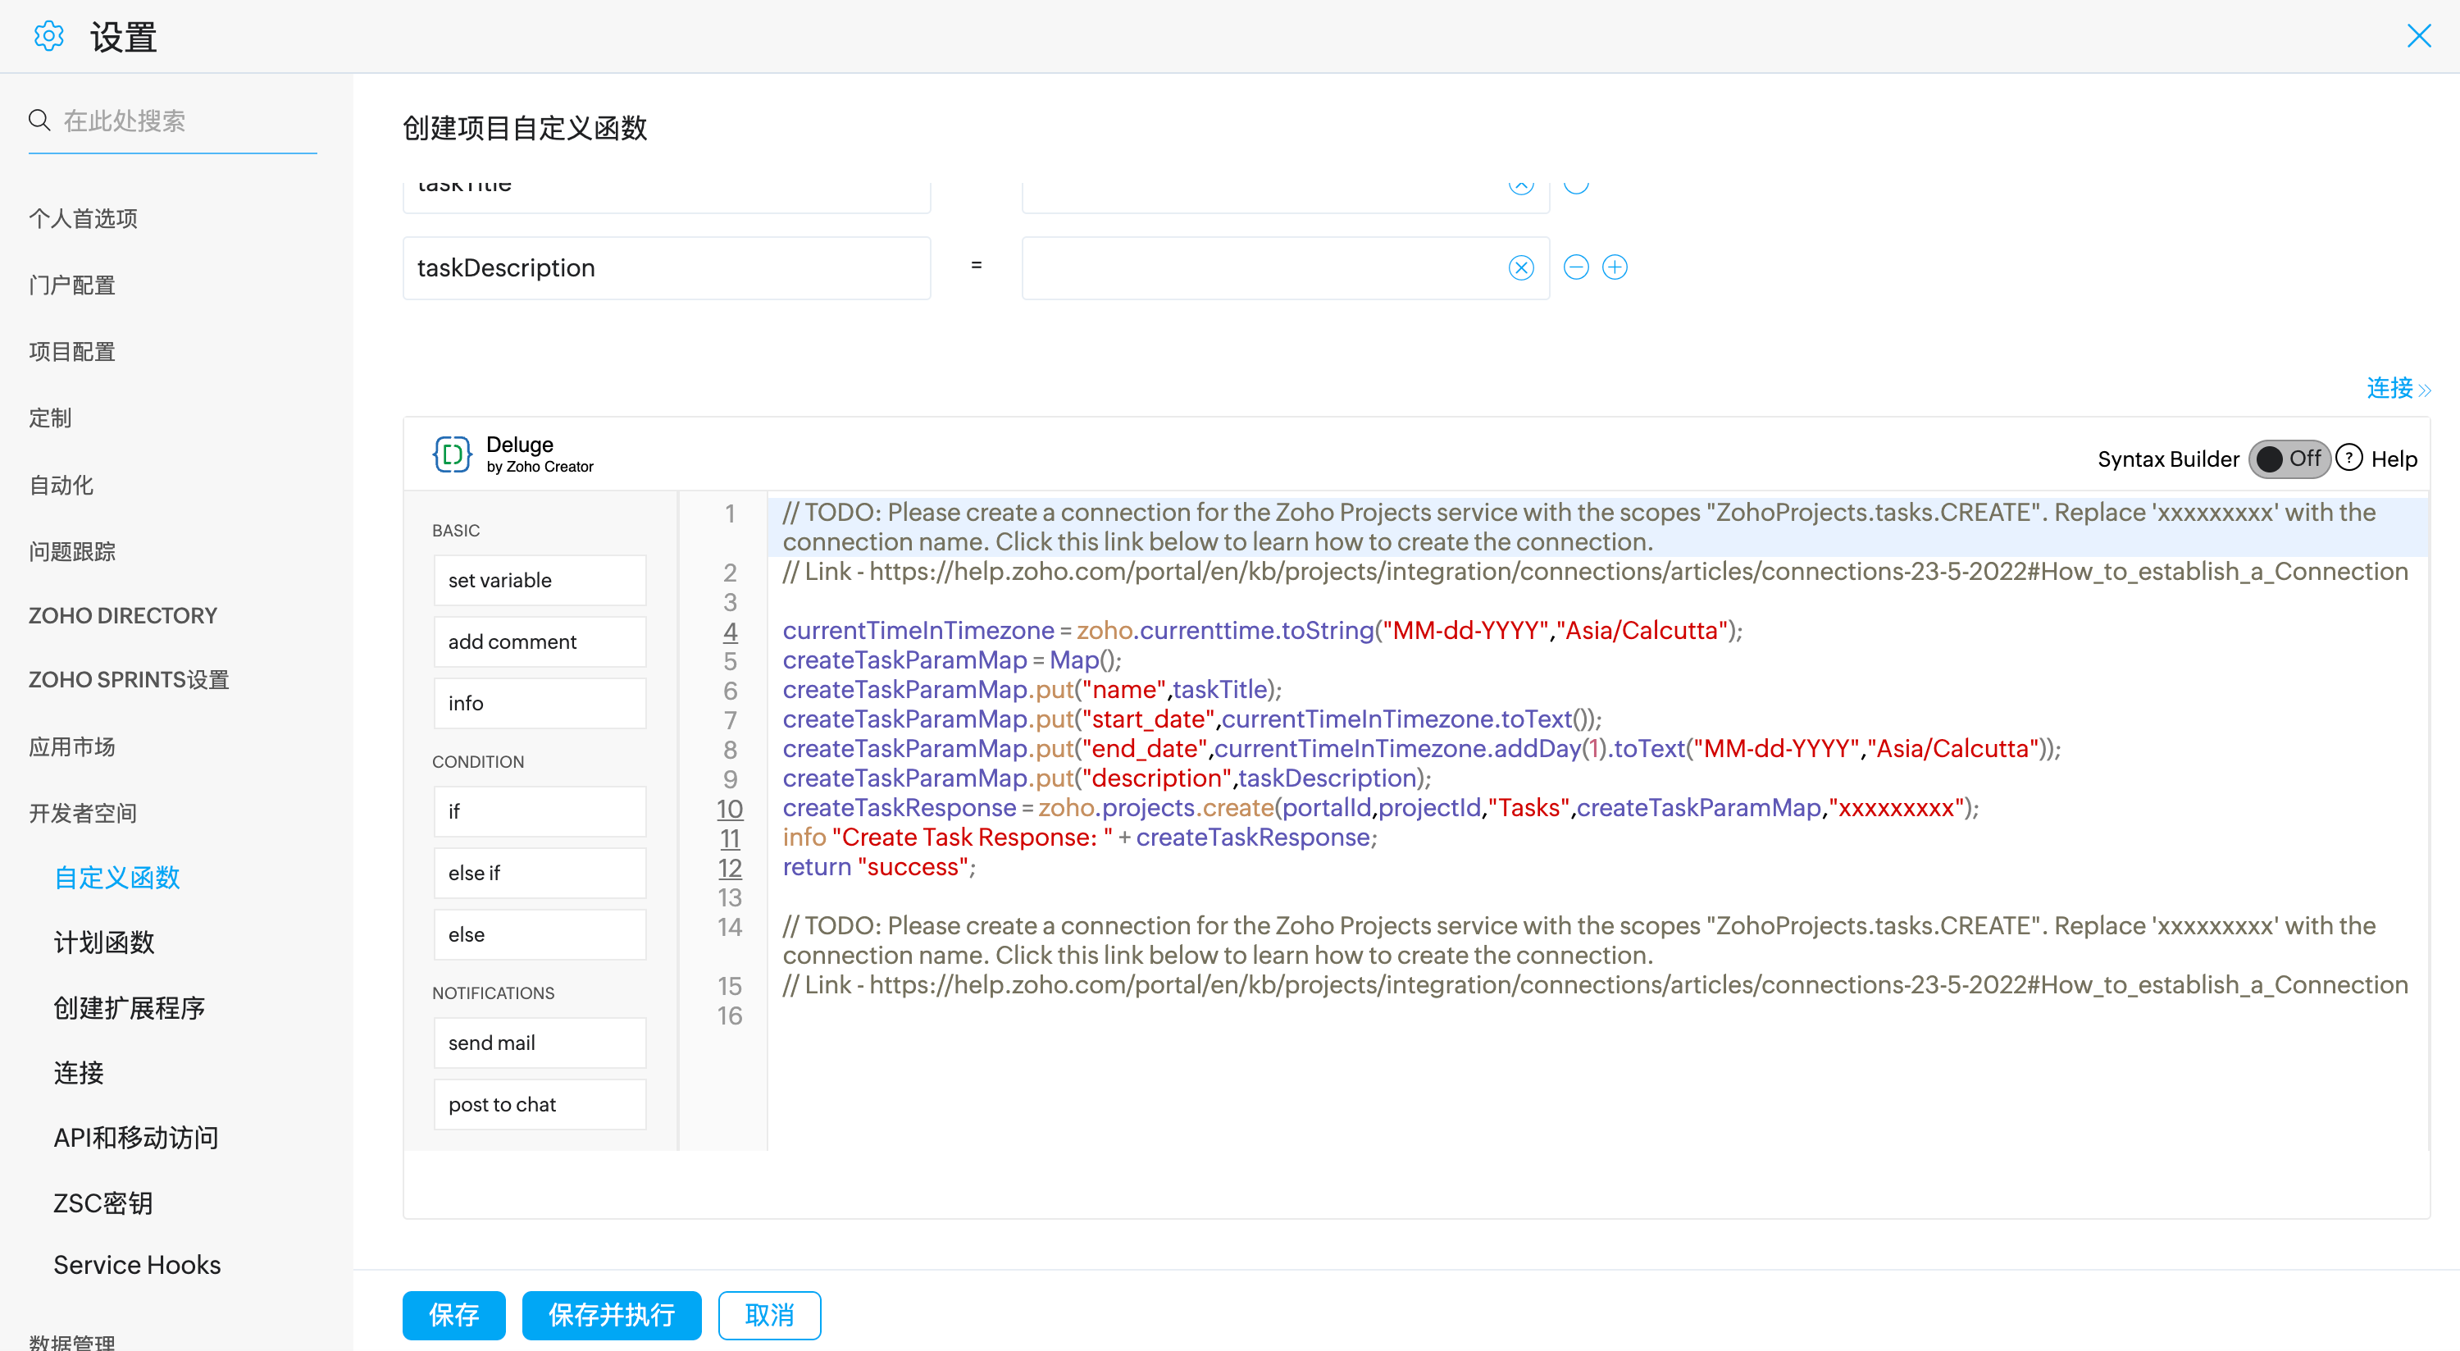Expand the 开发者空间 section
This screenshot has height=1351, width=2460.
point(83,813)
